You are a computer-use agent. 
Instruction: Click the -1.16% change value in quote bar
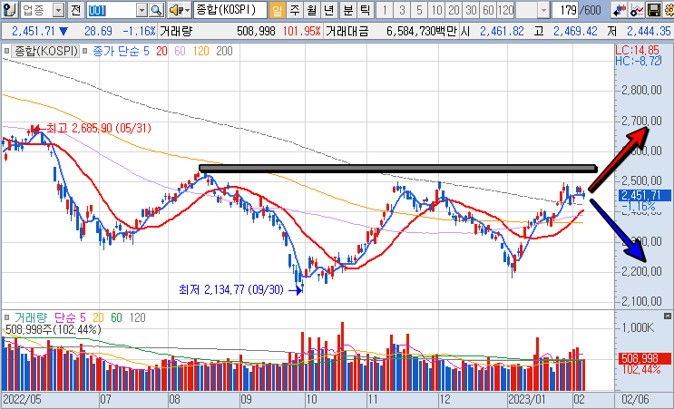click(139, 31)
